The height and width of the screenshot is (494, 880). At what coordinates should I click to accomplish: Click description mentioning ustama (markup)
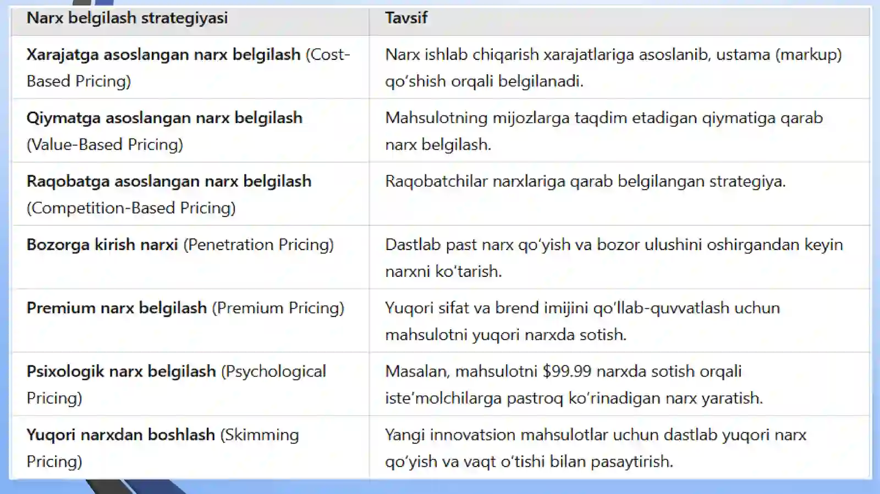619,68
